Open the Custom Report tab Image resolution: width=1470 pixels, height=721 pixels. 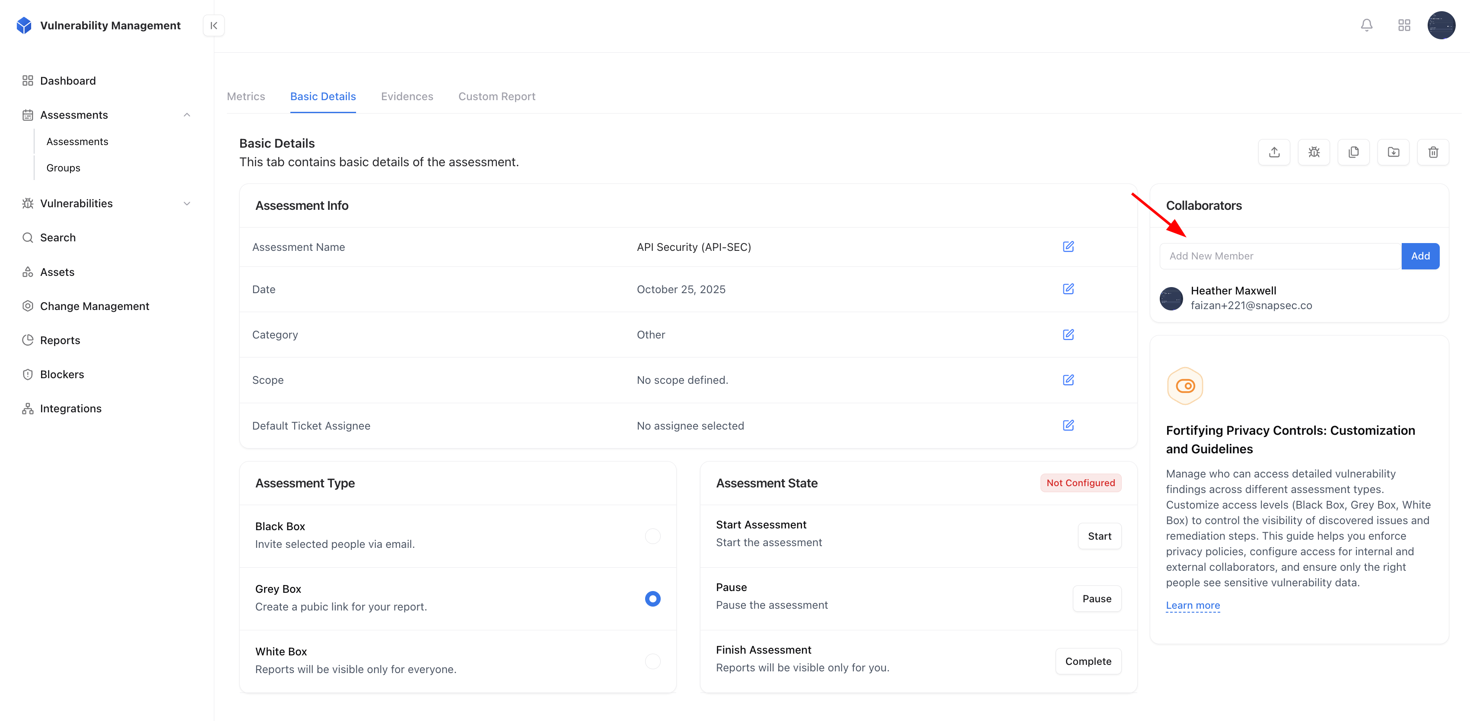tap(496, 96)
